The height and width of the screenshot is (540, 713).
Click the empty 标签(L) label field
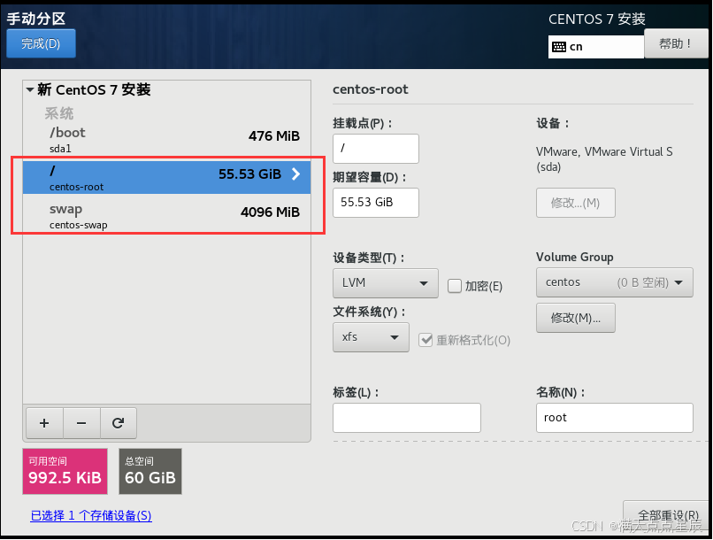(407, 418)
